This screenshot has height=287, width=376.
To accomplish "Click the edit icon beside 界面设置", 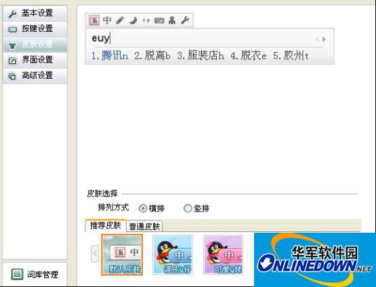I will click(12, 60).
